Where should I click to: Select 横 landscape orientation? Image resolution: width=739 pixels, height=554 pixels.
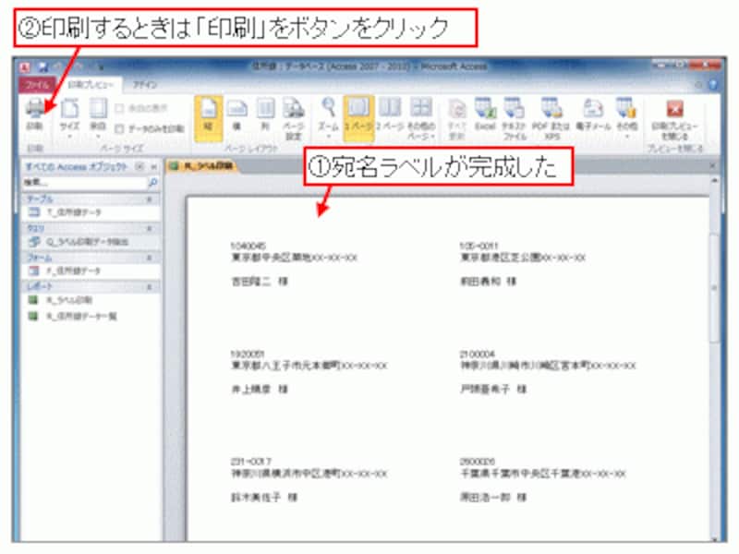237,115
